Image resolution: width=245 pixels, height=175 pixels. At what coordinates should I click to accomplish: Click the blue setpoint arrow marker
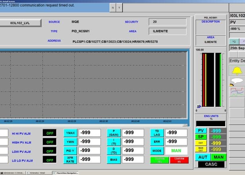[x=198, y=106]
